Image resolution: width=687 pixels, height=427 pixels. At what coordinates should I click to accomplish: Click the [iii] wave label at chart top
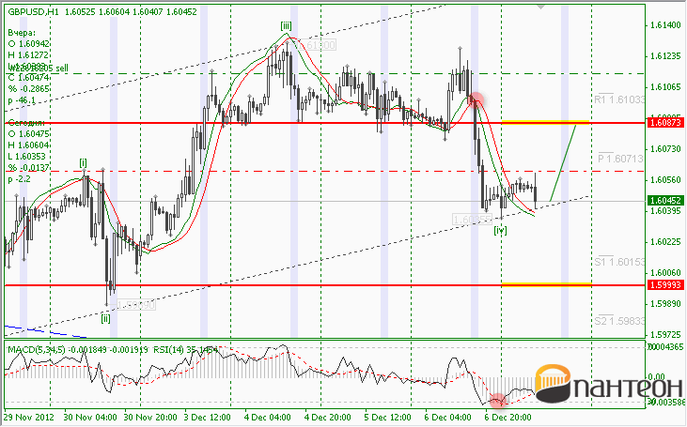286,26
